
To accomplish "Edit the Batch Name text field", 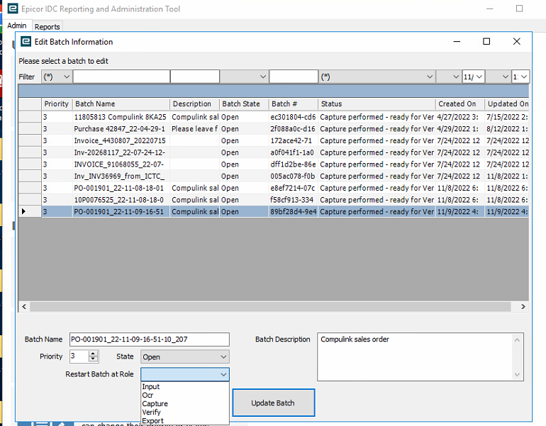I will click(x=150, y=340).
